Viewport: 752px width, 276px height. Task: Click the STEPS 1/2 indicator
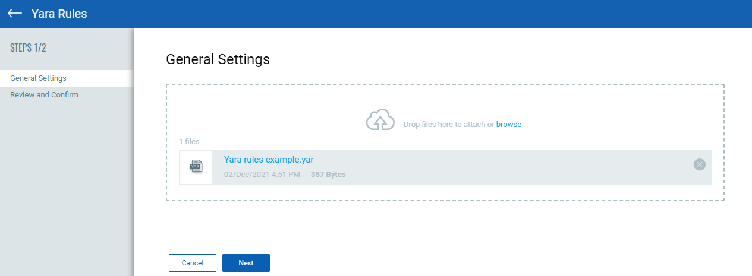pos(28,48)
